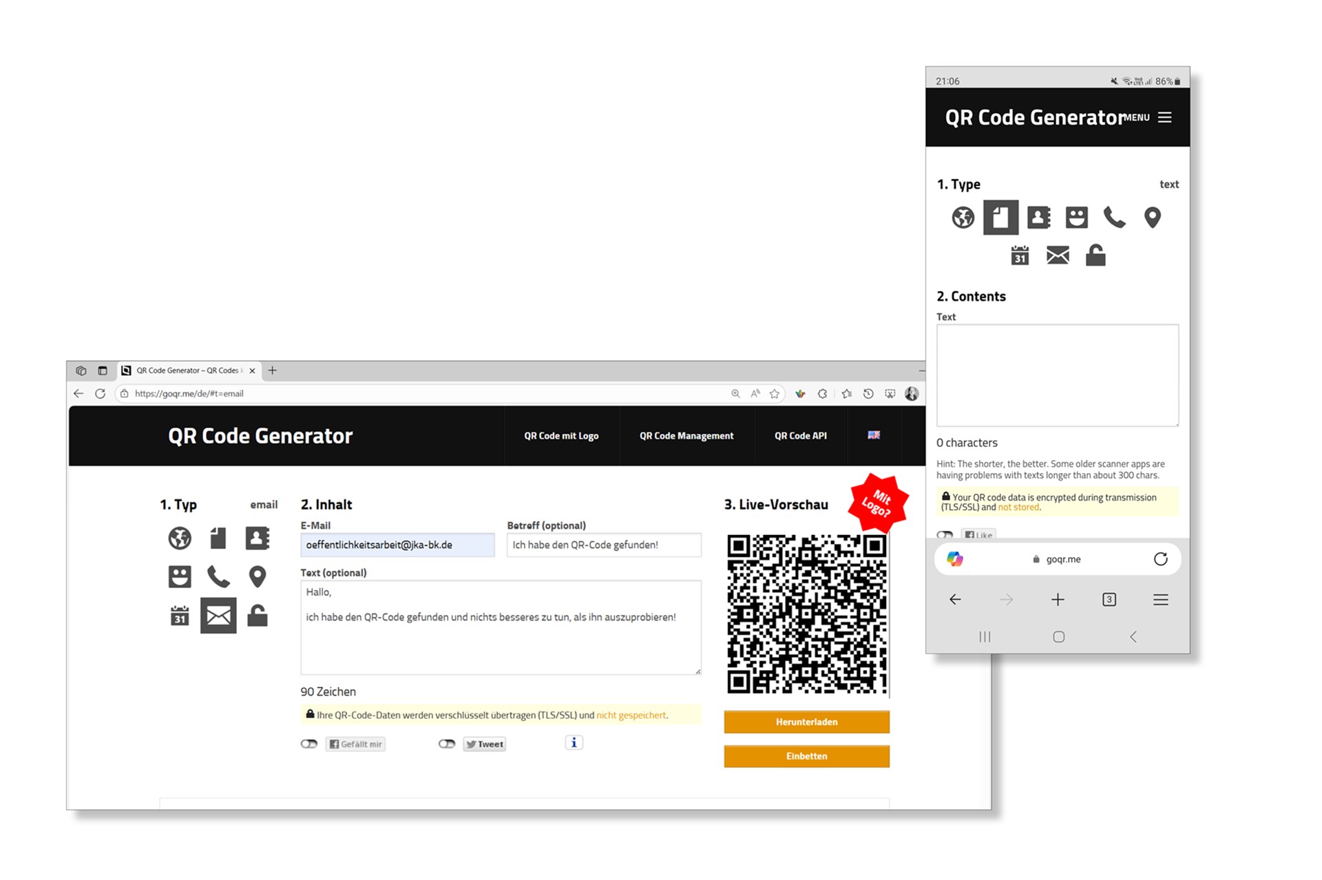Pick the SMS smiley type in mobile view
This screenshot has height=880, width=1322.
point(1076,218)
